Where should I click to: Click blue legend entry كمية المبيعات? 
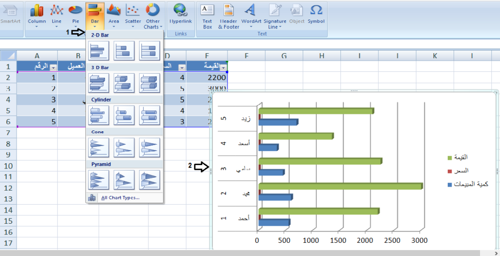click(468, 185)
